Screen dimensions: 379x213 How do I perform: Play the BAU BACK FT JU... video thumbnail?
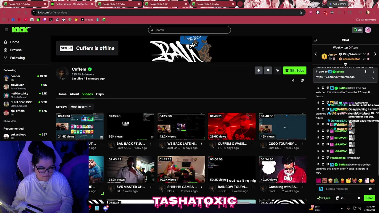(130, 126)
